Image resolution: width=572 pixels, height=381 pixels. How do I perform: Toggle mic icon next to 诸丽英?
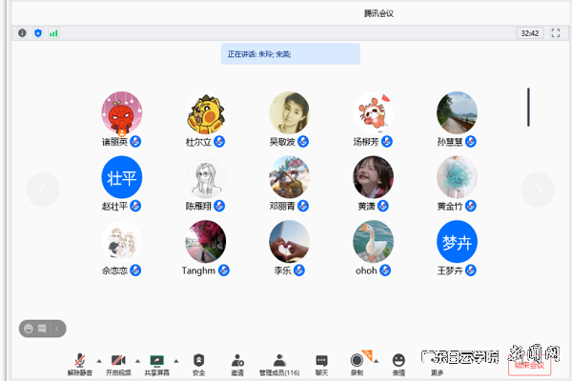click(135, 142)
